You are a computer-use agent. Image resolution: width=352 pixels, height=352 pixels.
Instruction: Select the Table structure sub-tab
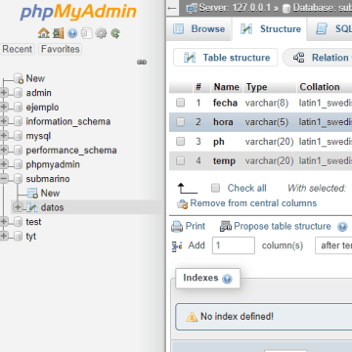pyautogui.click(x=226, y=58)
